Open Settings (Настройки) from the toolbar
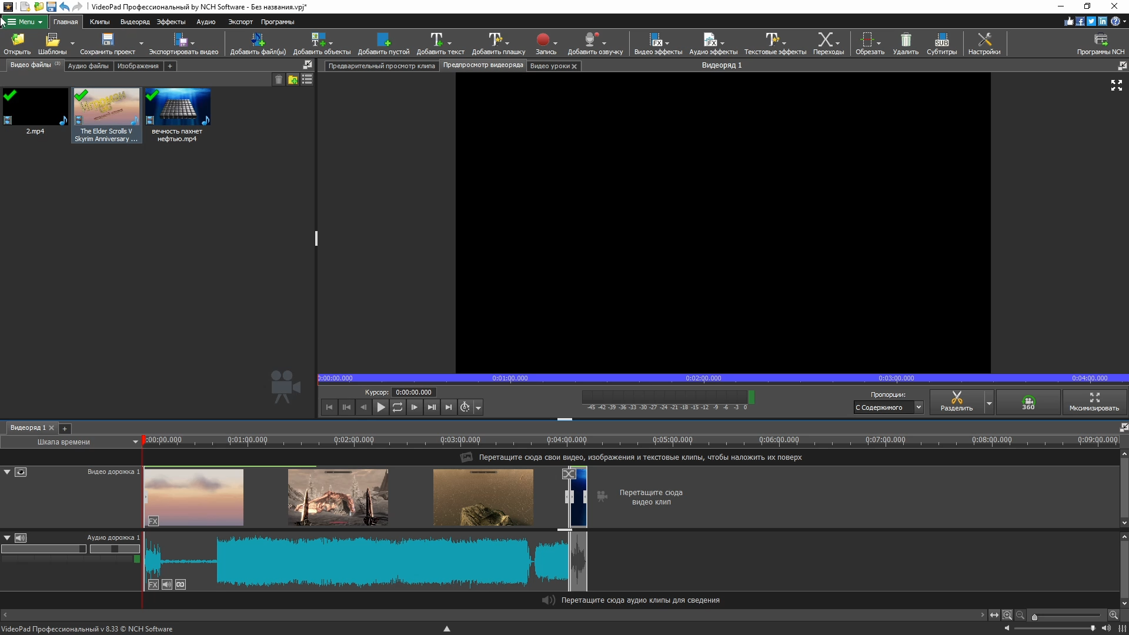1129x635 pixels. click(x=984, y=40)
